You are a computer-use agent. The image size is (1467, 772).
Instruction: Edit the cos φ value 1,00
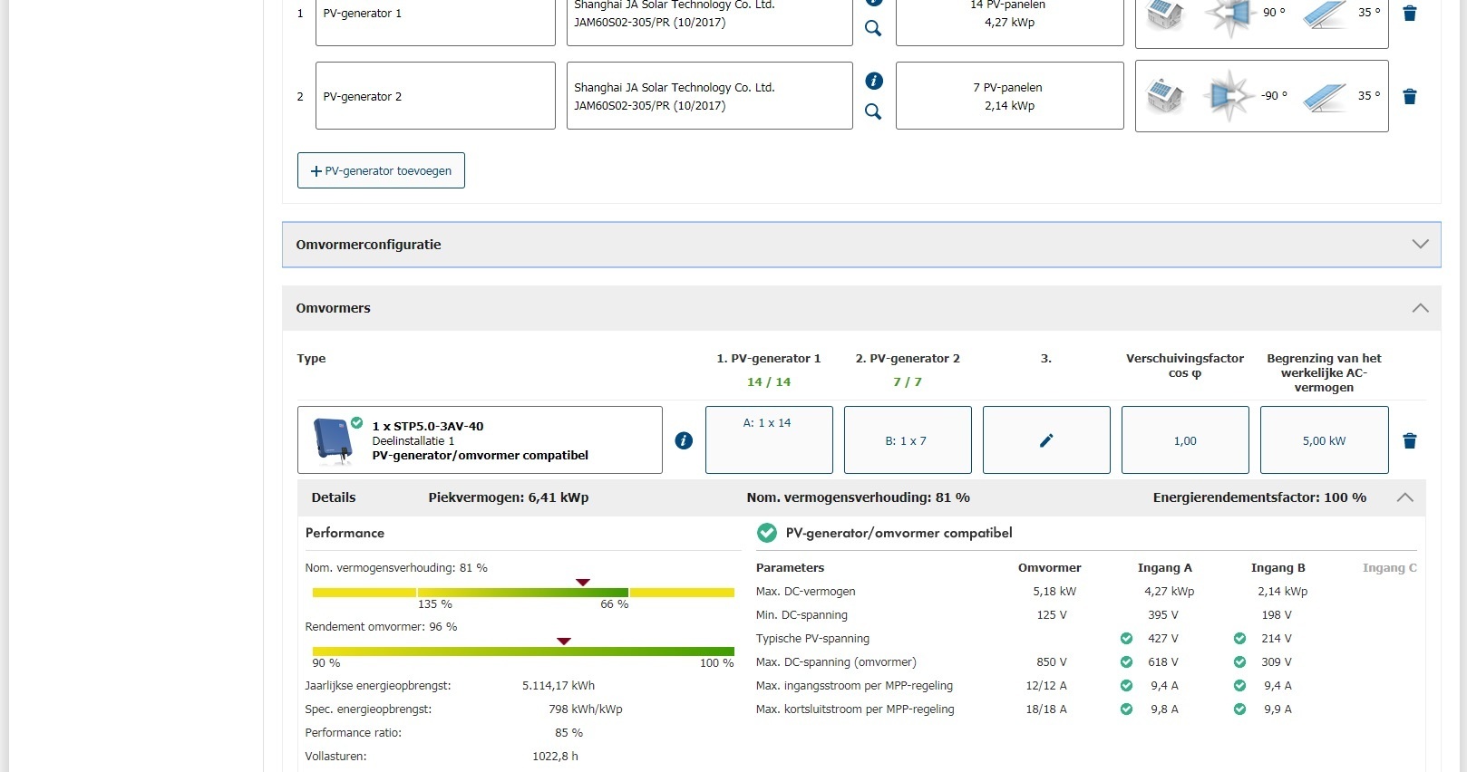(x=1185, y=440)
